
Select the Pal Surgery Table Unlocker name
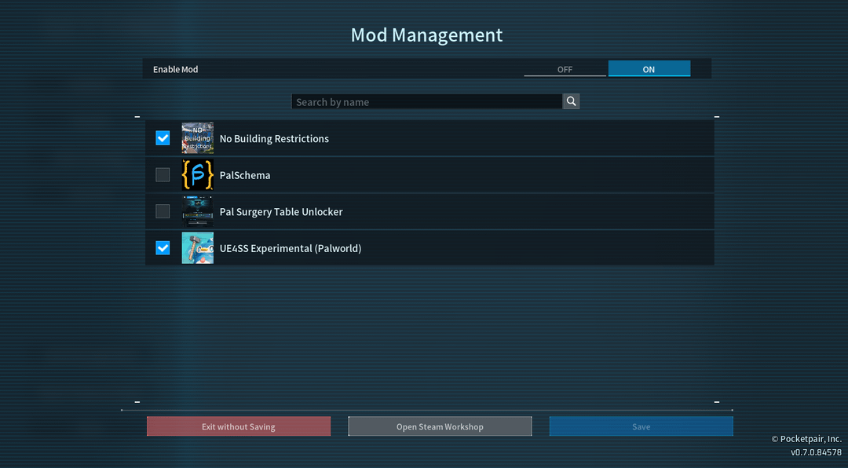(x=281, y=212)
